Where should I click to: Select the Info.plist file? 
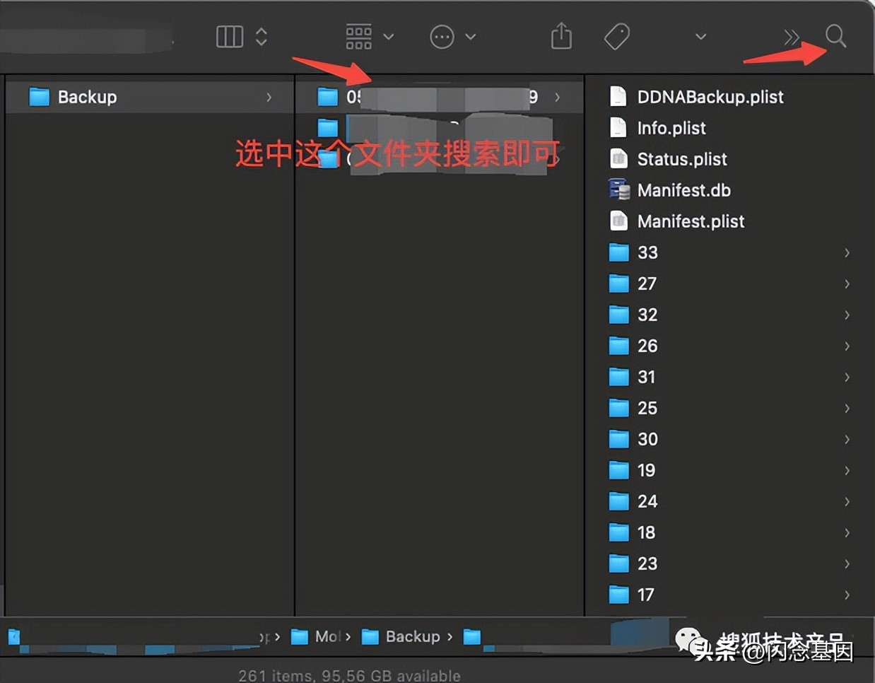pyautogui.click(x=671, y=128)
